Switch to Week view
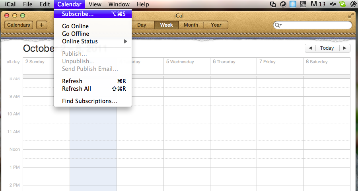This screenshot has width=358, height=191. [166, 25]
